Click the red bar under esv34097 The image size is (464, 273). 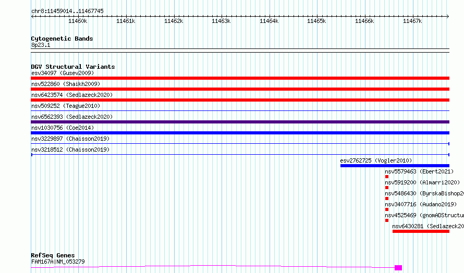240,78
